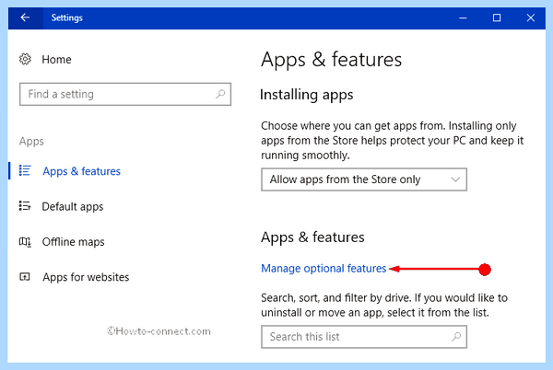Click the Installing apps heading

click(x=307, y=95)
